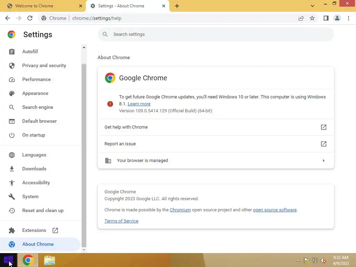
Task: Click the About Chrome logo icon in sidebar
Action: point(12,244)
